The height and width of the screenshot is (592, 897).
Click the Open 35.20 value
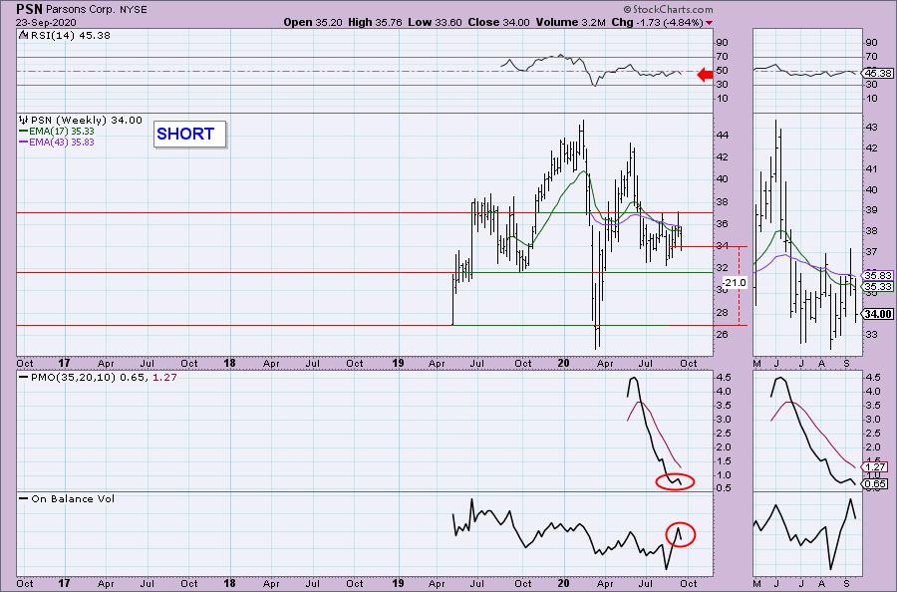point(312,22)
